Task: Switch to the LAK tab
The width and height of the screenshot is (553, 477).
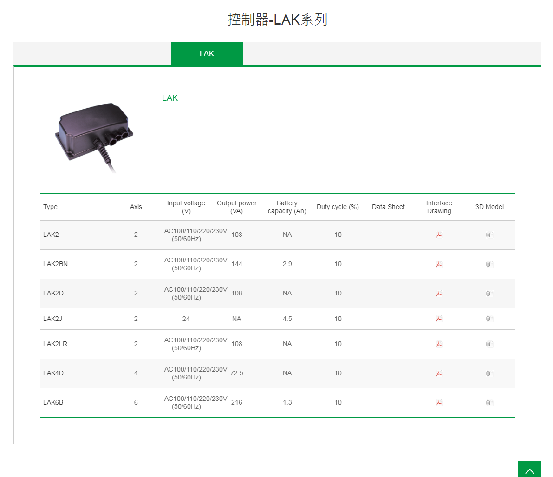Action: pyautogui.click(x=207, y=54)
